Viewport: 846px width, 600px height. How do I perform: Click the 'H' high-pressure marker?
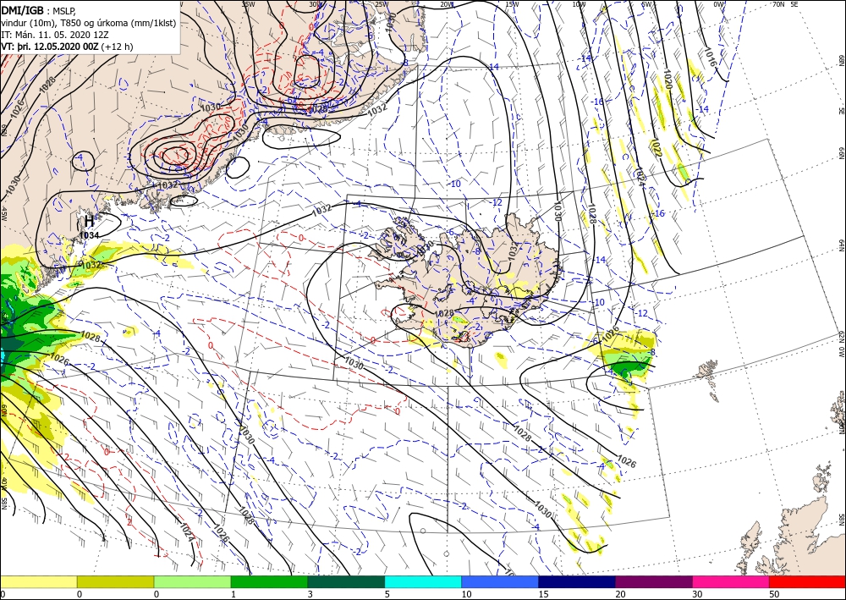coord(89,221)
